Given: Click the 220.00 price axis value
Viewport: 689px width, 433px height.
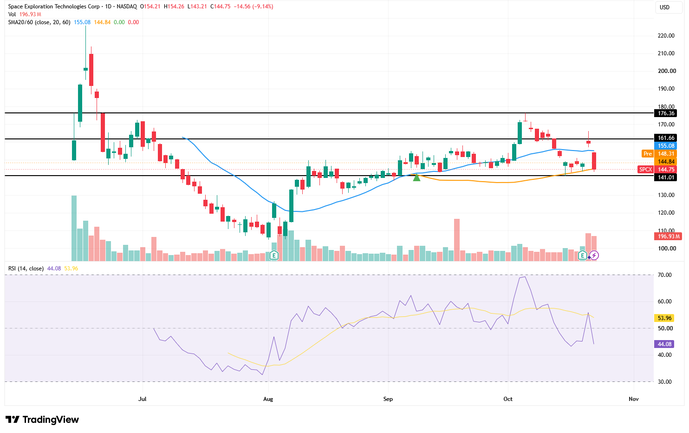Looking at the screenshot, I should 666,36.
